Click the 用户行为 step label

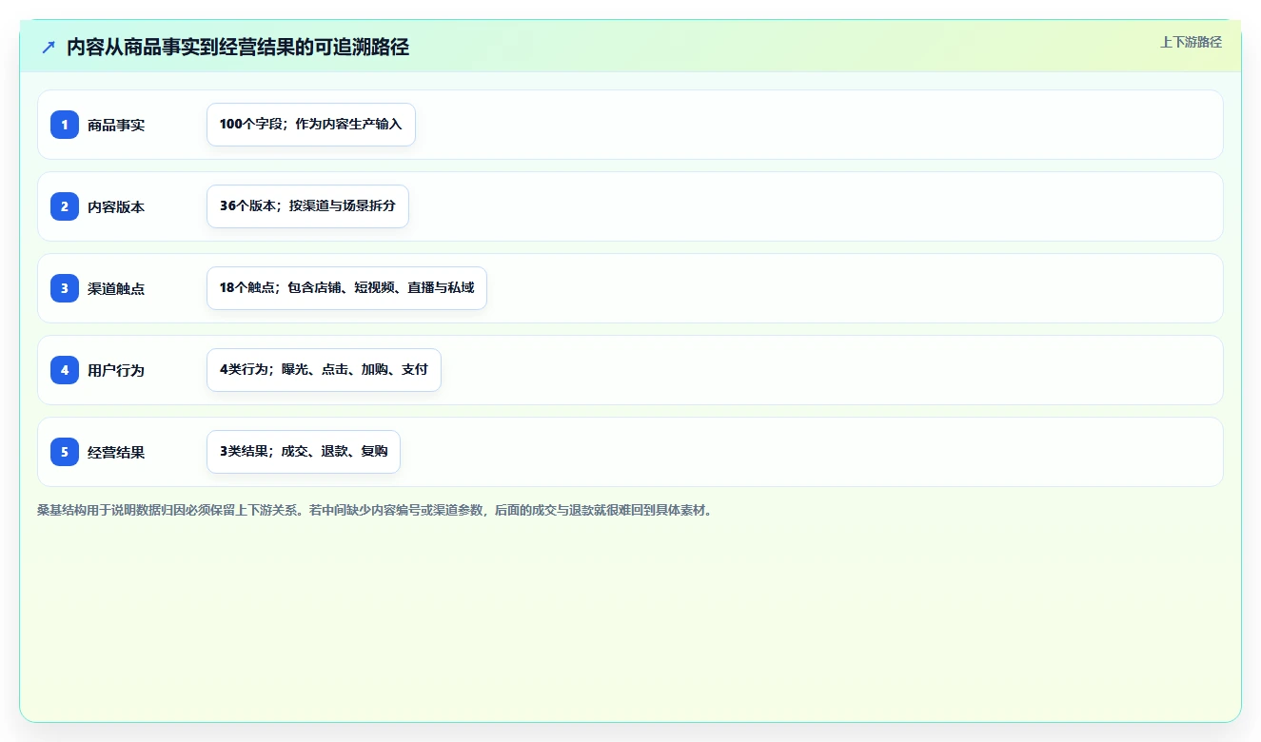pos(116,370)
